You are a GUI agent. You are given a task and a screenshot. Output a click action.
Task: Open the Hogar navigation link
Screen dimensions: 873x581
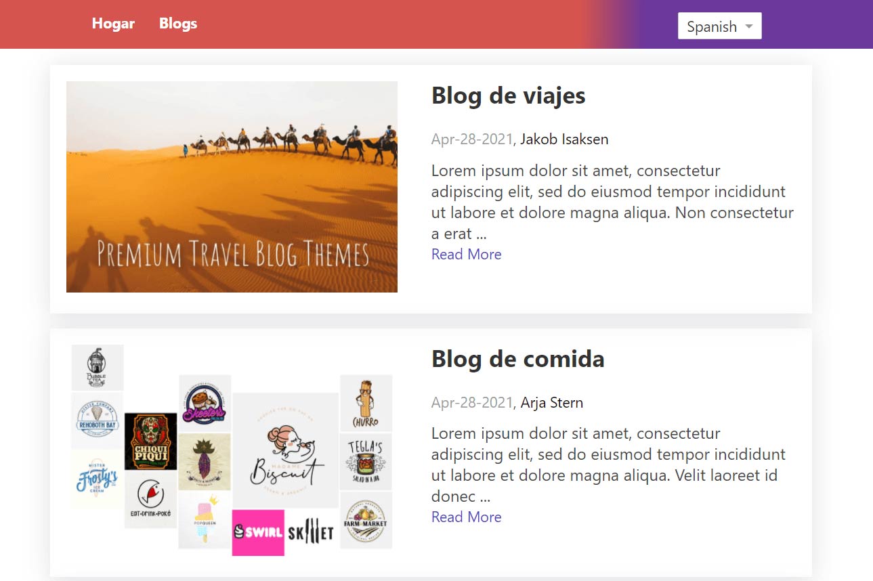pyautogui.click(x=113, y=24)
